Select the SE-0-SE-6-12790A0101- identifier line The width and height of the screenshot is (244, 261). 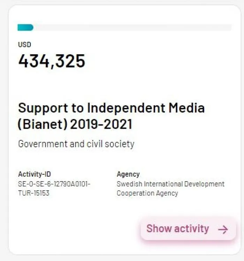(54, 184)
